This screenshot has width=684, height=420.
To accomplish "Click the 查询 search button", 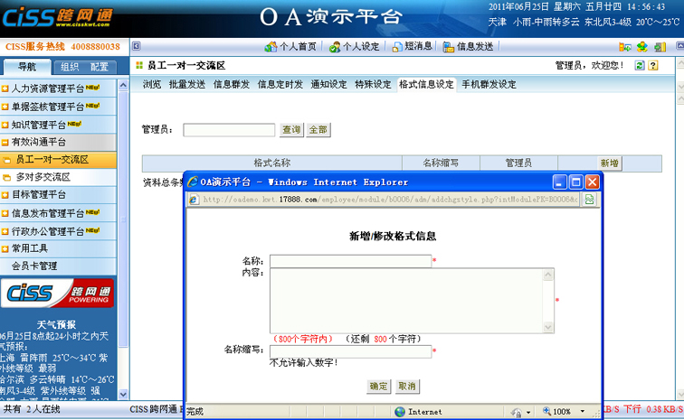I will click(x=290, y=130).
